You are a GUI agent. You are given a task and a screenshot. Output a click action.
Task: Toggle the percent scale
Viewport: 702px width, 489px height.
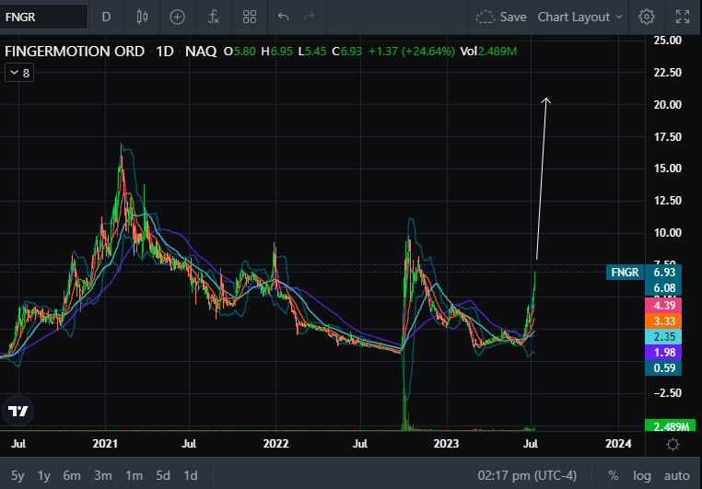pyautogui.click(x=614, y=475)
